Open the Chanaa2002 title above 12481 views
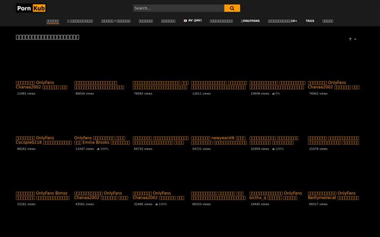The image size is (380, 237). tap(42, 85)
